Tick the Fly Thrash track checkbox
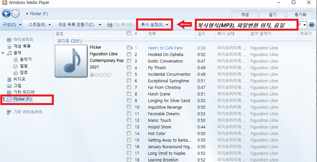This screenshot has width=317, height=162. [129, 67]
